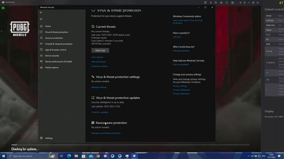
Task: Open Allowed threats link
Action: [x=99, y=62]
